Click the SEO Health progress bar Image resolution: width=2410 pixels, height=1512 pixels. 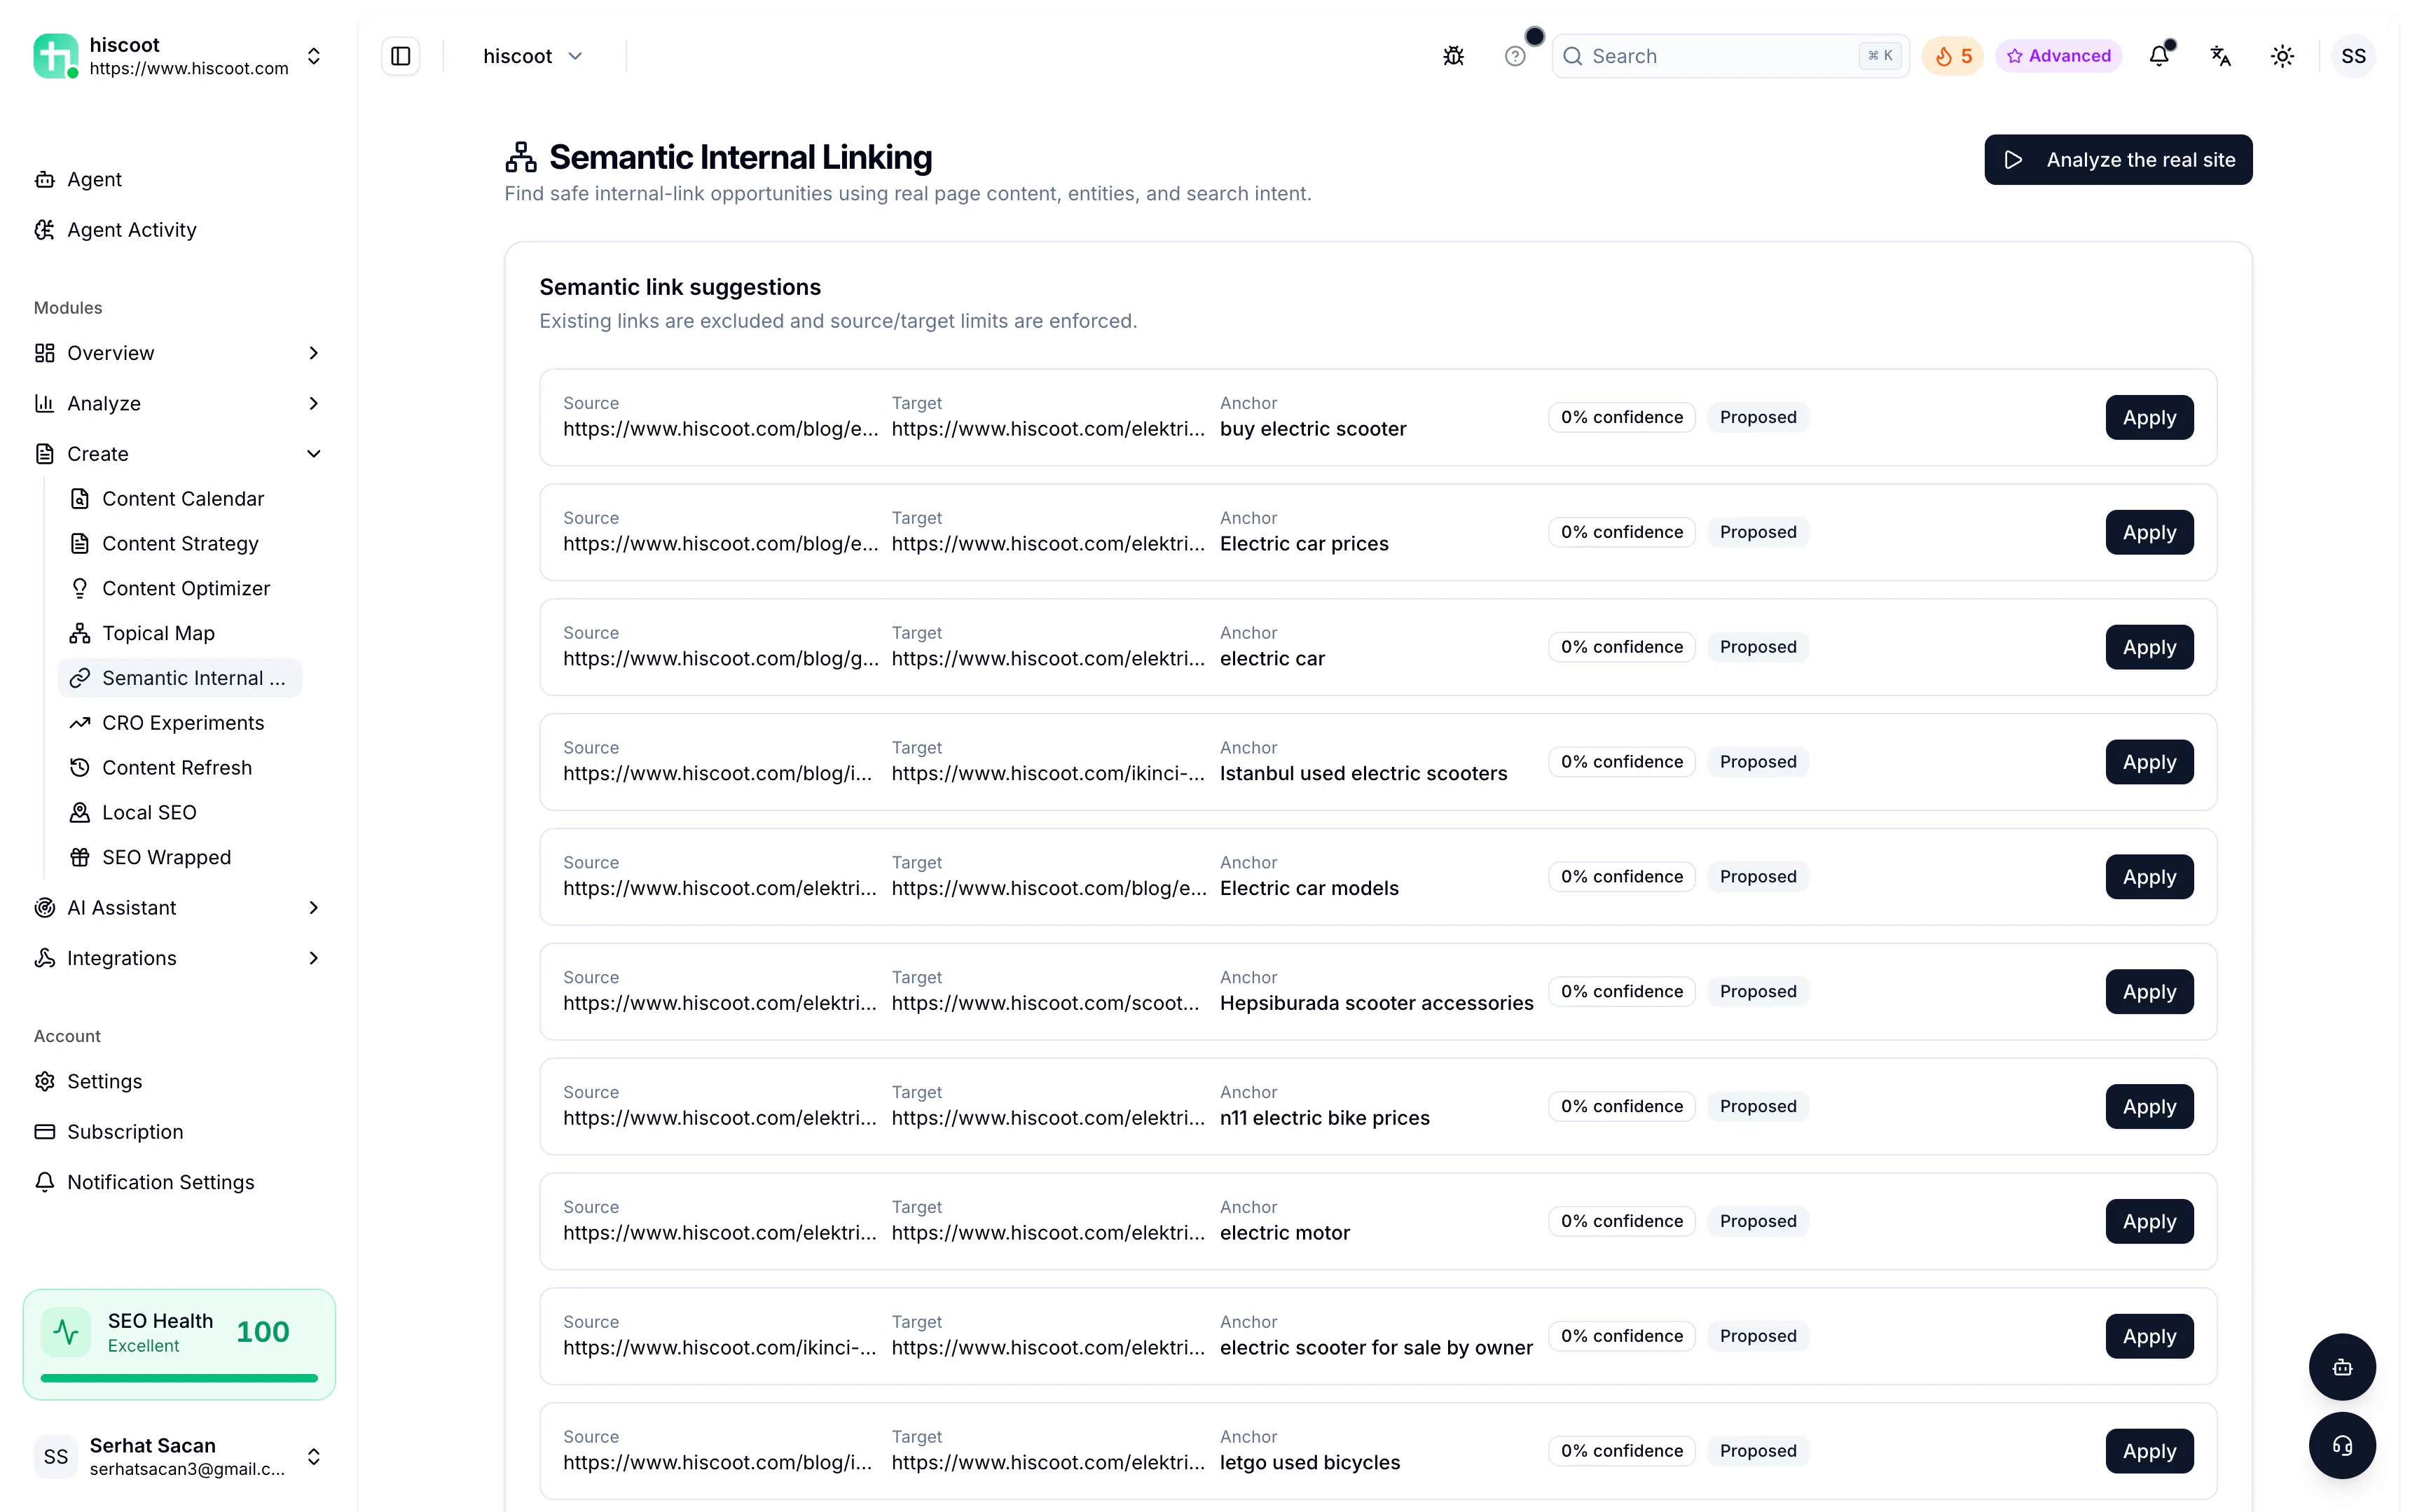click(x=179, y=1378)
